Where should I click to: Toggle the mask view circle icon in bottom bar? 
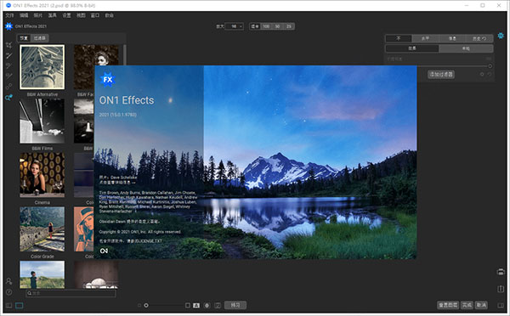207,305
